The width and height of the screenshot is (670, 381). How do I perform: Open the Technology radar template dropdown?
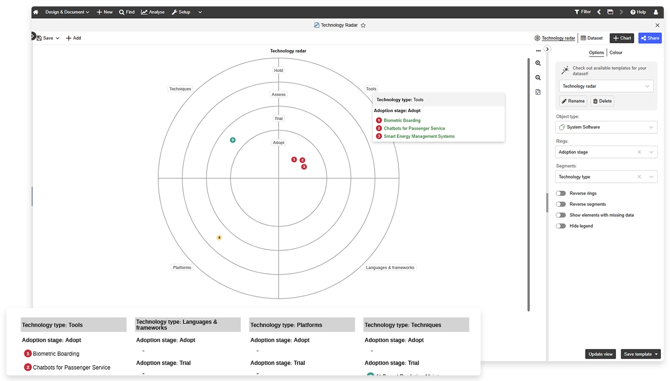[x=606, y=86]
